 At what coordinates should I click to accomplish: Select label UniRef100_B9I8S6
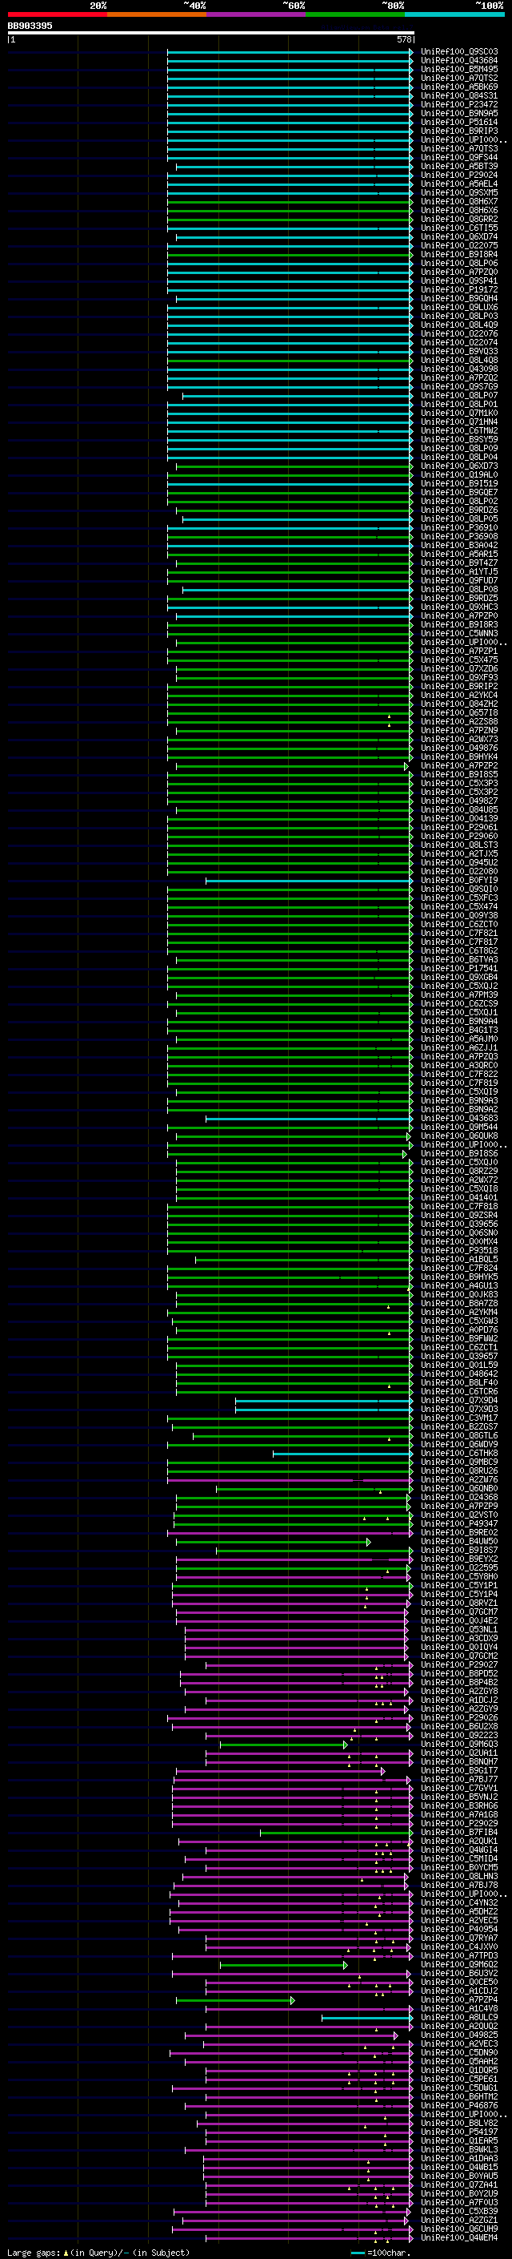point(459,1154)
